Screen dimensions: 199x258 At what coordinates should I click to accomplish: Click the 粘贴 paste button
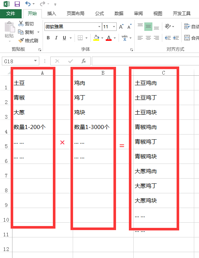[x=9, y=31]
